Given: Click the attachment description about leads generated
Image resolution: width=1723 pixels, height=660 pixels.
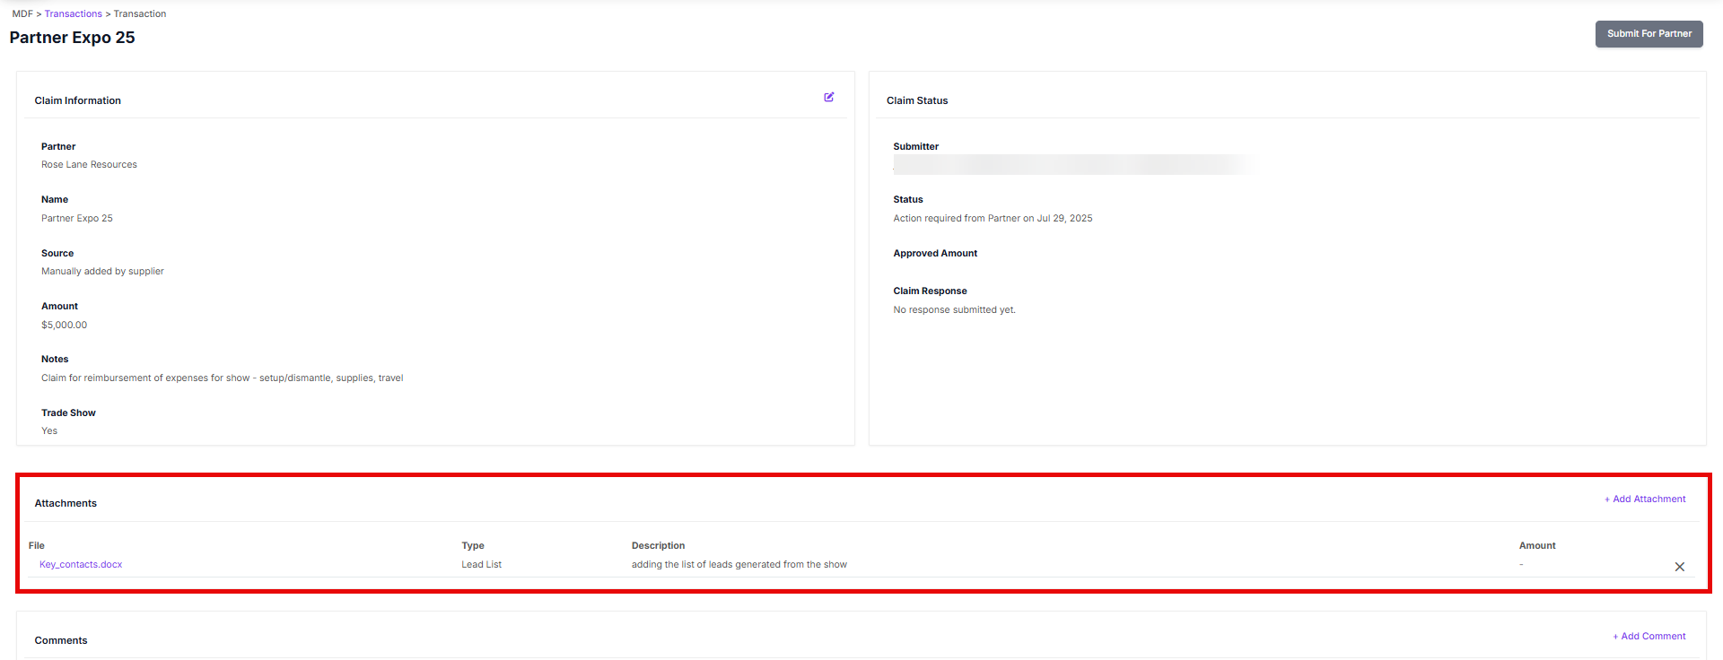Looking at the screenshot, I should (x=739, y=564).
